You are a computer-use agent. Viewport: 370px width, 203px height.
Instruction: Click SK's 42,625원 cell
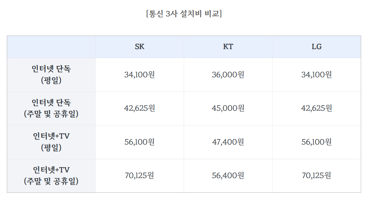pos(139,108)
